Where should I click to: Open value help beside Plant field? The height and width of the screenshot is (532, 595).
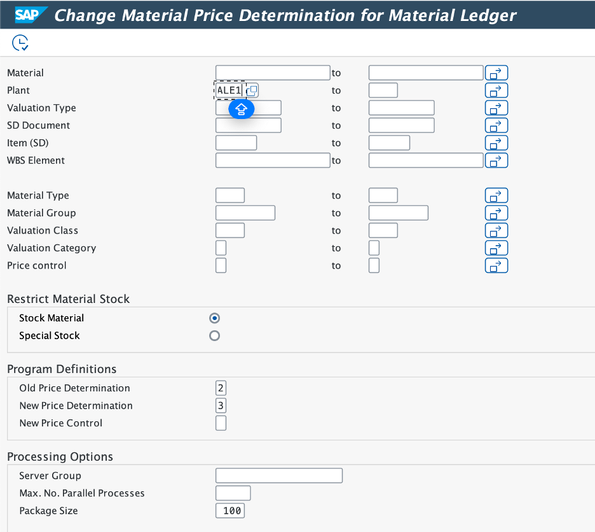pyautogui.click(x=252, y=90)
